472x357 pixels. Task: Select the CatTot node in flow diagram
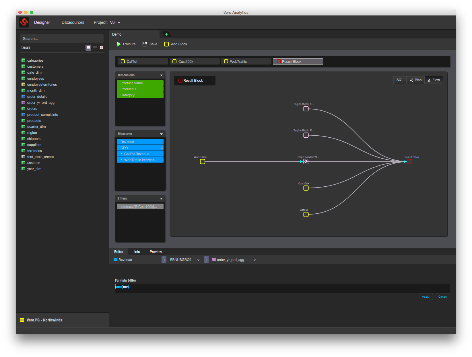coord(306,214)
